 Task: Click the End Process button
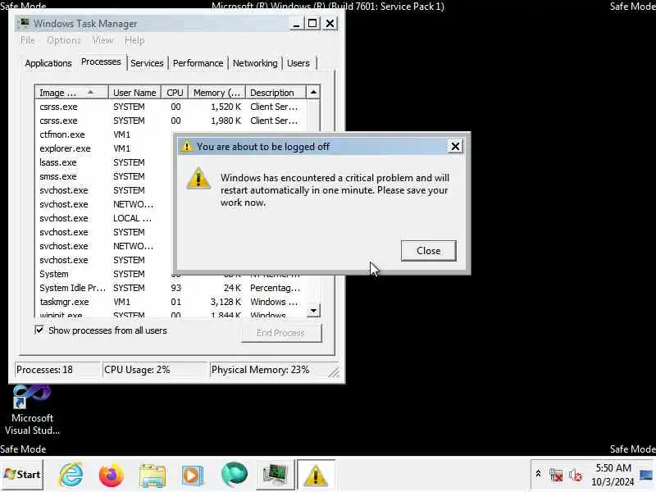281,333
